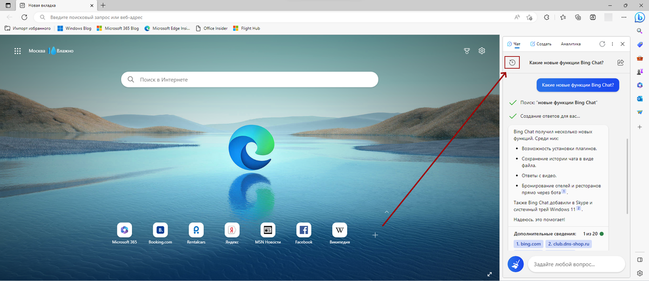Switch to the Аналитика tab
Viewport: 649px width, 281px height.
click(x=571, y=44)
